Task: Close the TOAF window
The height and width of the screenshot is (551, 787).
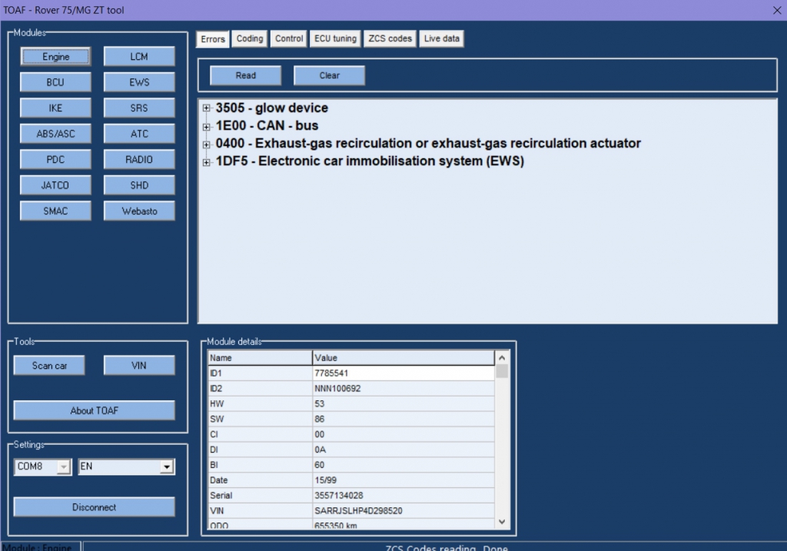Action: point(777,10)
